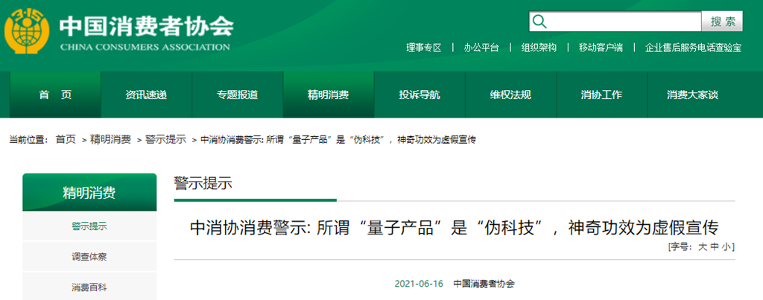
Task: Open the 维权法规 navigation item
Action: (510, 95)
